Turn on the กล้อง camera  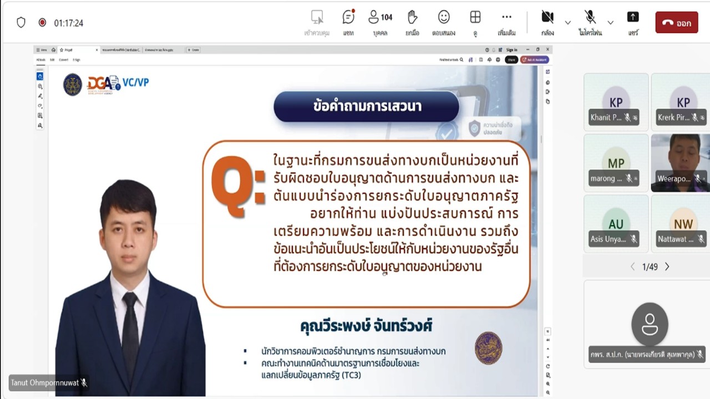coord(547,23)
